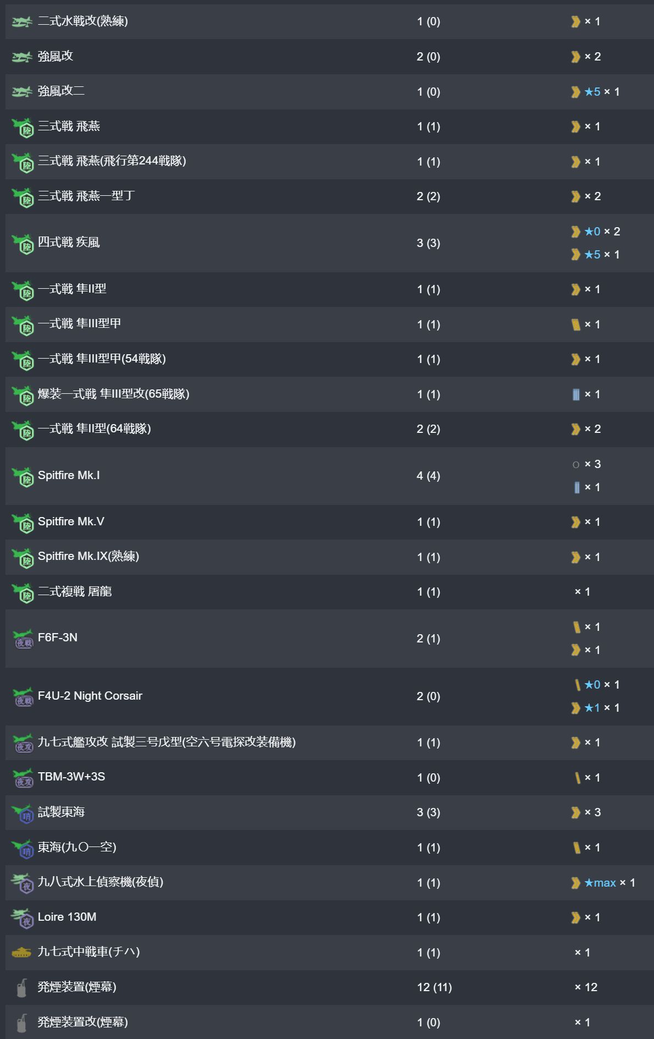Image resolution: width=654 pixels, height=1039 pixels.
Task: Click the tank icon beside 九七式中戦車(チハ)
Action: point(22,953)
